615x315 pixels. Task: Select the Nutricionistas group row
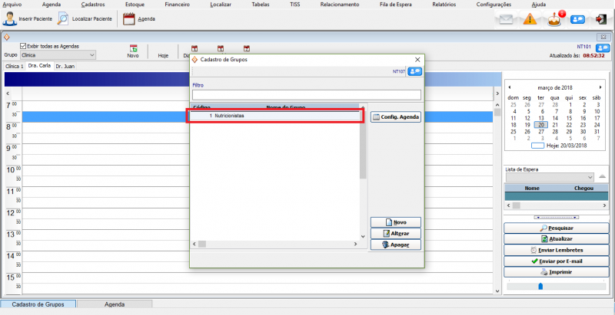tap(274, 116)
